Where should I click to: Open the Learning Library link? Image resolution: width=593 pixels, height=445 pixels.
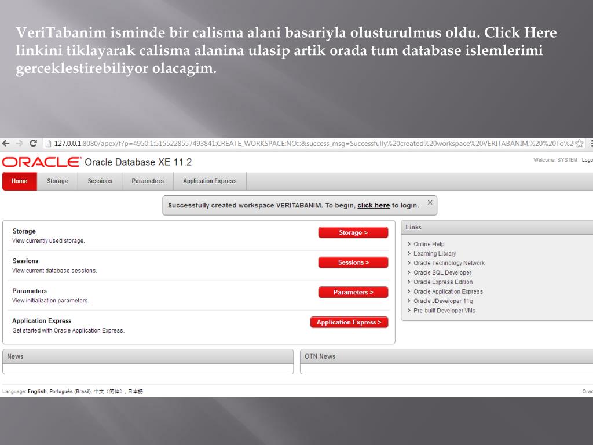pyautogui.click(x=434, y=254)
